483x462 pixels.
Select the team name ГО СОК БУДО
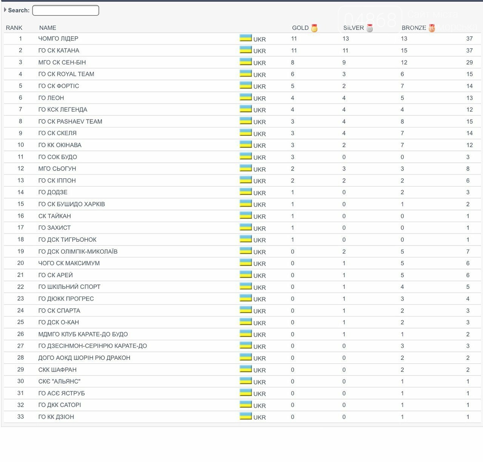[57, 157]
